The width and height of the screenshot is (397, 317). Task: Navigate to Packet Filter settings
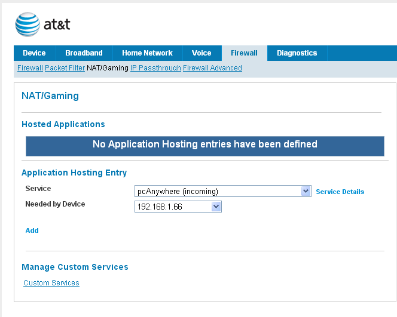[65, 68]
